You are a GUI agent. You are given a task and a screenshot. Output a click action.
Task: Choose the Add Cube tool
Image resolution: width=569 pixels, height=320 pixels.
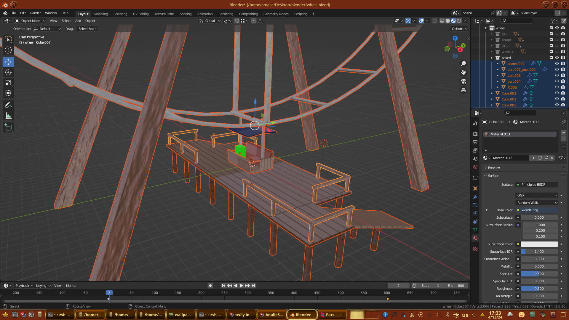(8, 127)
